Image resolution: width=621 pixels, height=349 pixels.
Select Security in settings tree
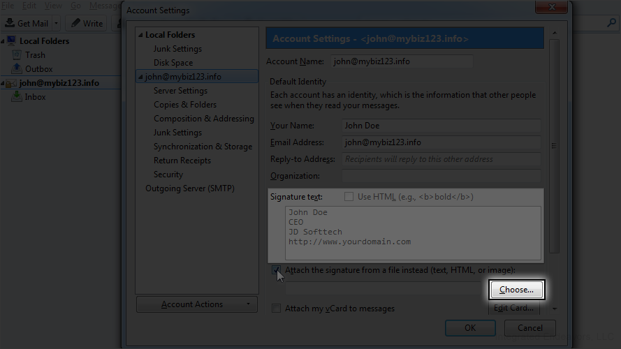168,174
